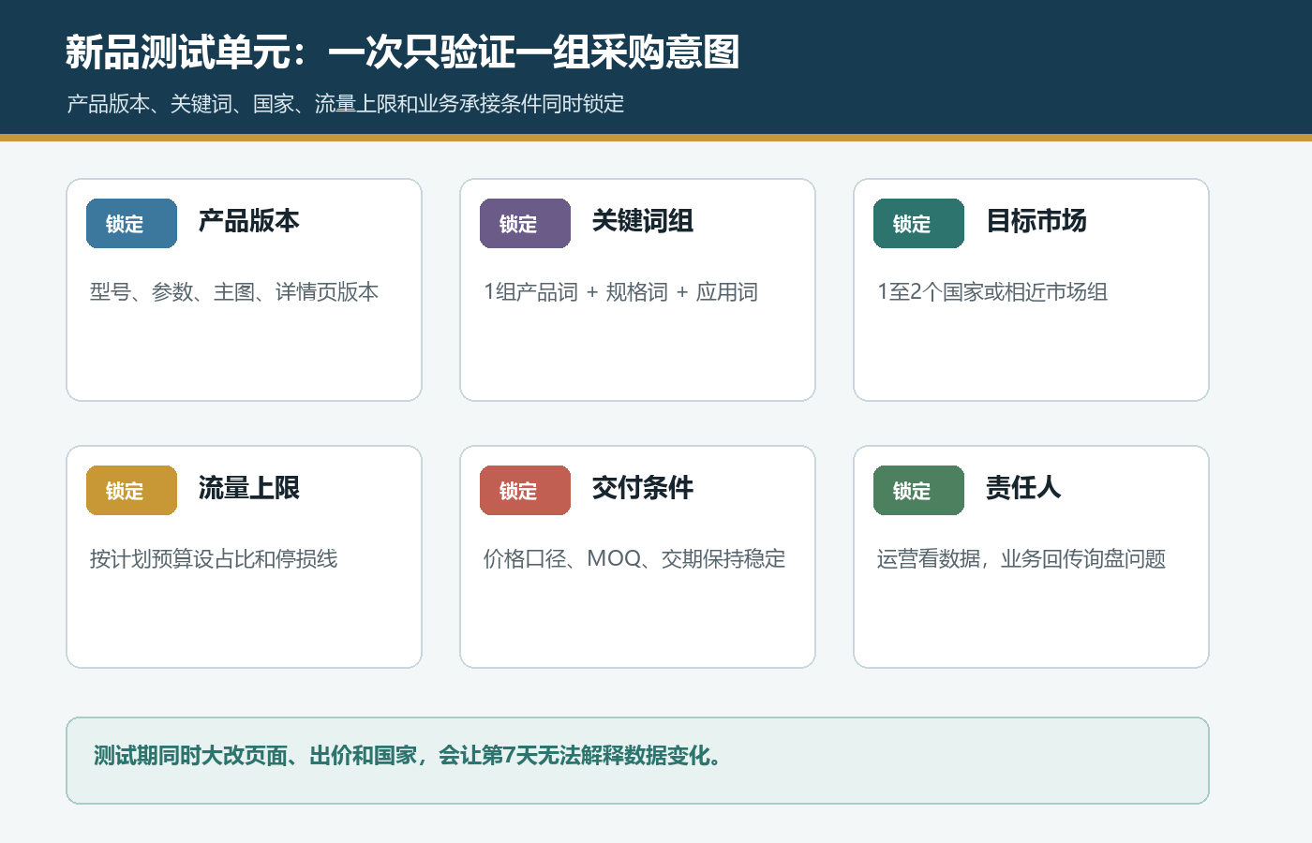The image size is (1312, 843).
Task: Click text 1至2个国家或相近市场组
Action: [x=992, y=292]
